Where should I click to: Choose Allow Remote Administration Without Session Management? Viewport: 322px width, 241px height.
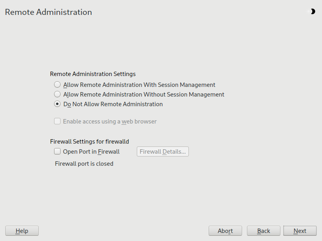tap(57, 95)
